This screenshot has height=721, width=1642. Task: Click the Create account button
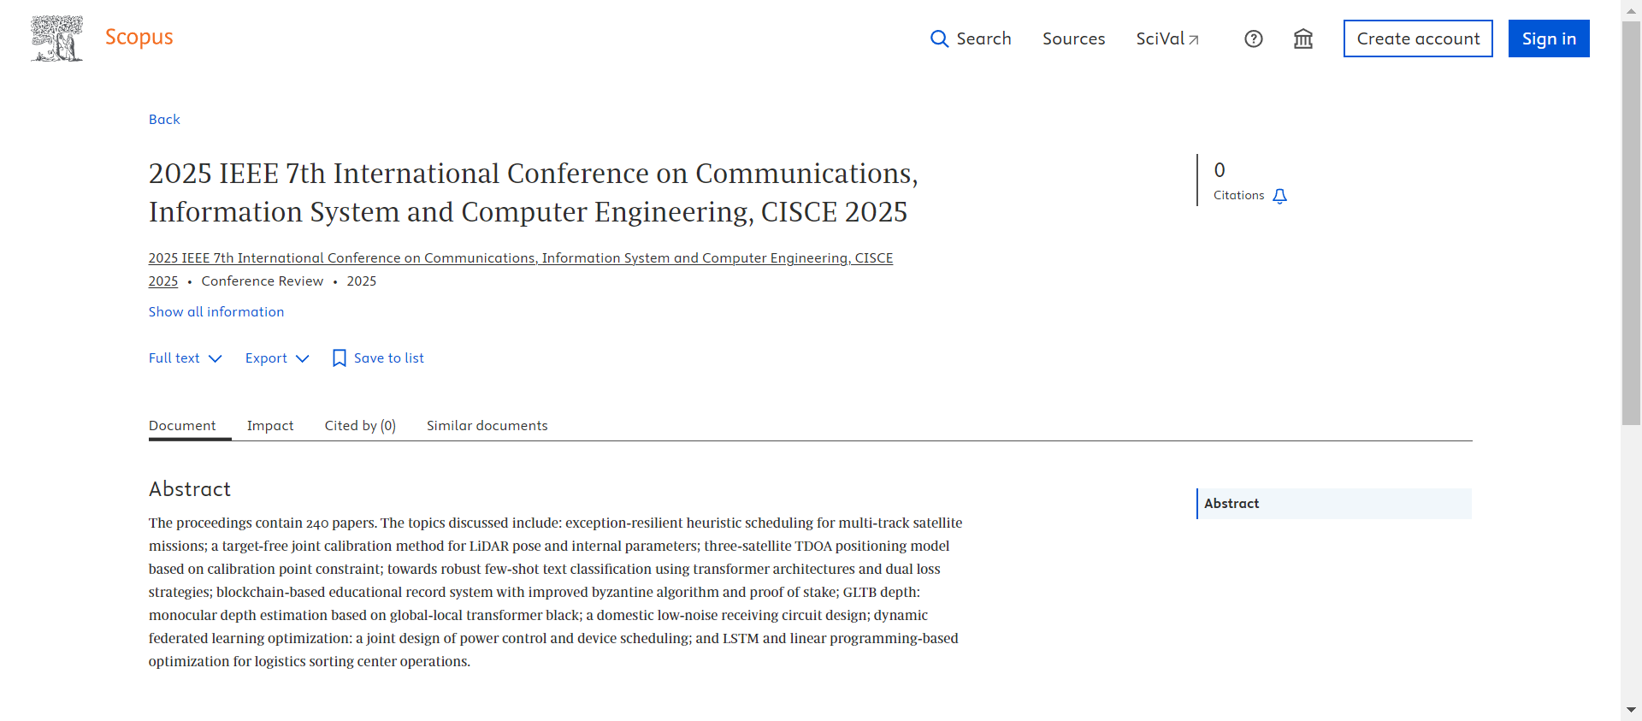(1417, 39)
